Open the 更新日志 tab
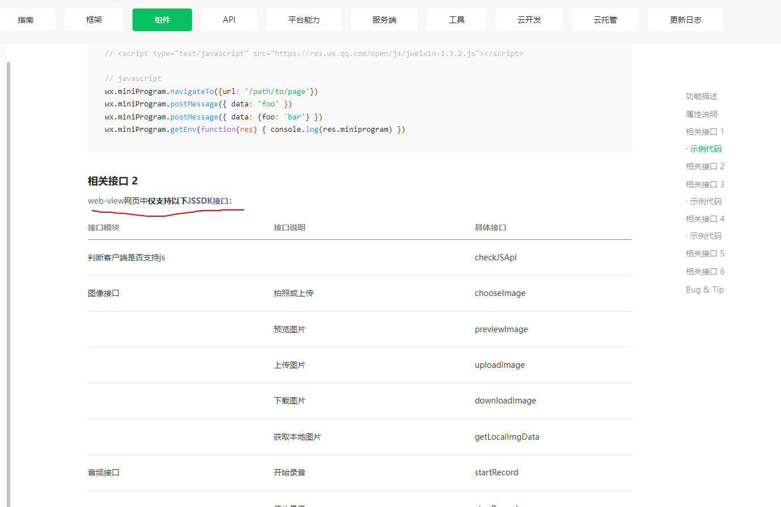 click(685, 20)
